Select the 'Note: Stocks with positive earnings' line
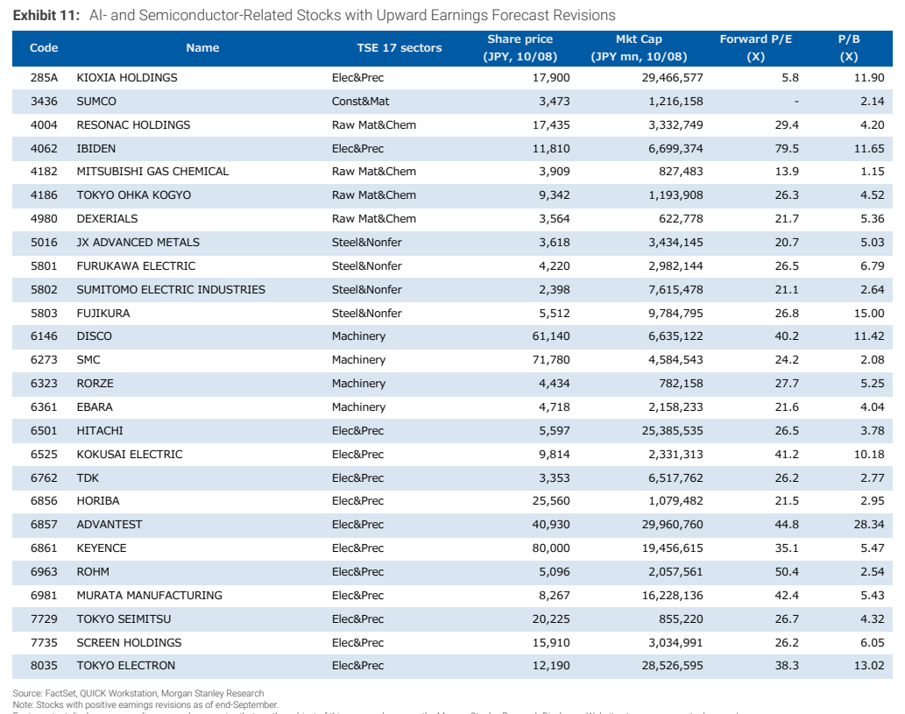Viewport: 905px width, 714px height. (145, 704)
